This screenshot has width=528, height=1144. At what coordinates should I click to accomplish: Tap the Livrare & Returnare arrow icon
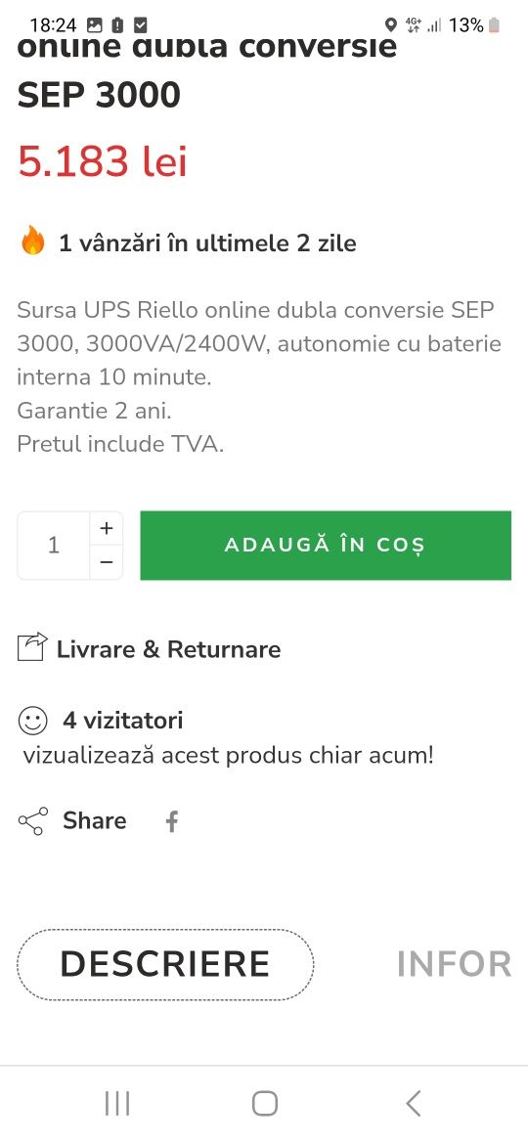32,647
